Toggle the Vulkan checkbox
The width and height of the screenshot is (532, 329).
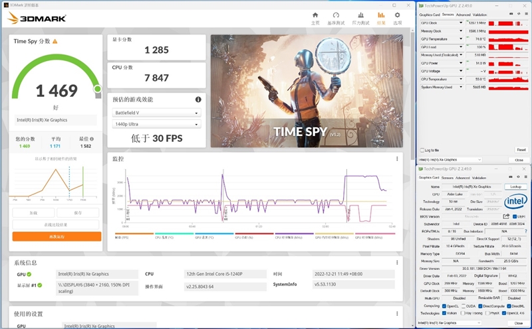point(444,313)
